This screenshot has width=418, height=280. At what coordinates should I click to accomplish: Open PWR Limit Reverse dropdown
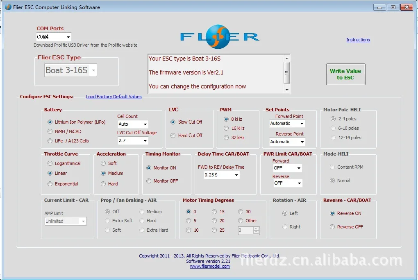pos(287,183)
